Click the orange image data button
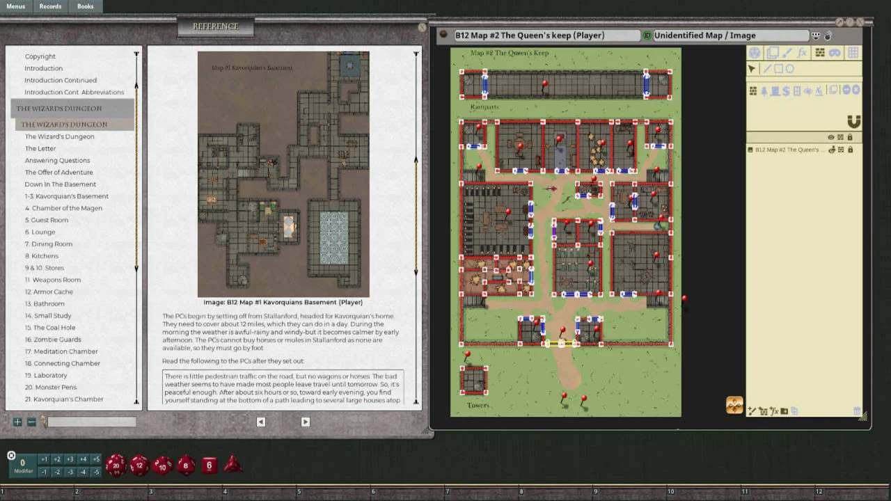Viewport: 891px width, 501px height. 734,405
